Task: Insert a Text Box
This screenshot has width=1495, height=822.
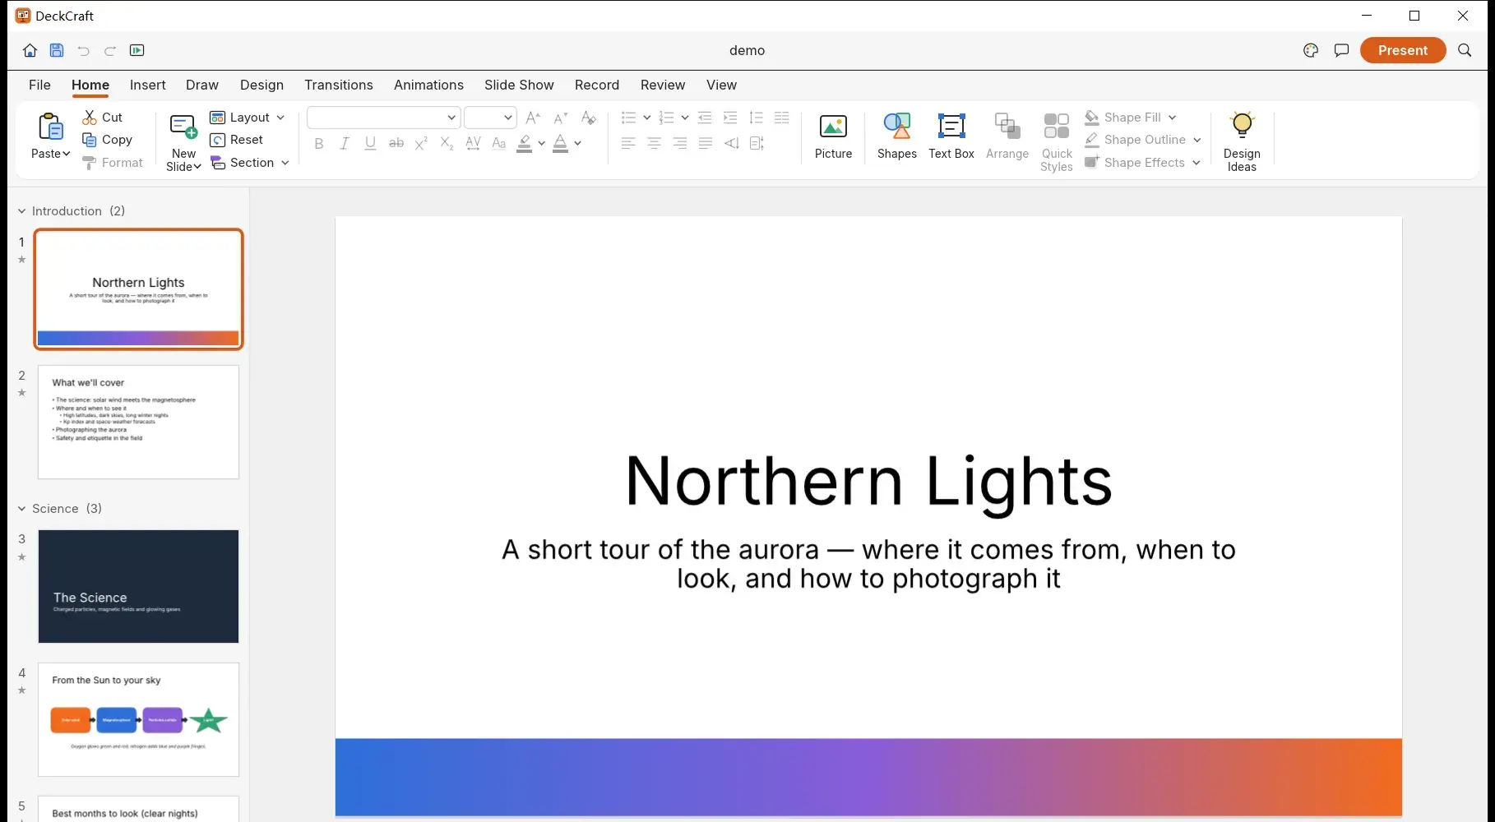Action: (x=951, y=136)
